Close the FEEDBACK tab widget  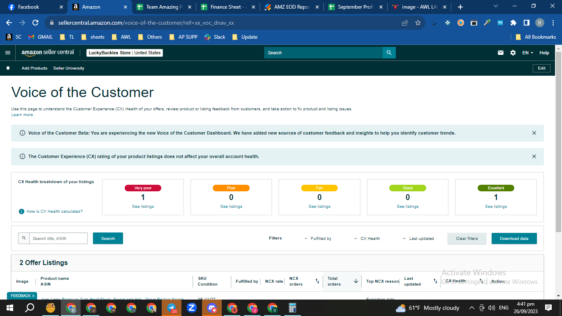coord(34,296)
